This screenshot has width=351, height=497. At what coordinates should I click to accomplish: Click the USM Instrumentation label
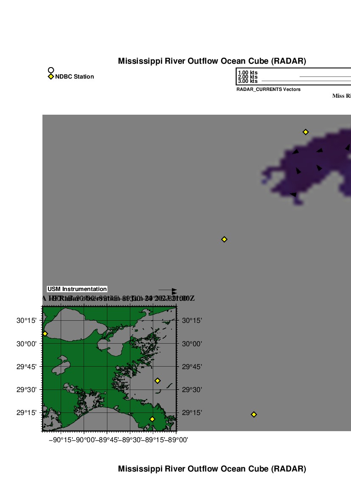point(77,289)
